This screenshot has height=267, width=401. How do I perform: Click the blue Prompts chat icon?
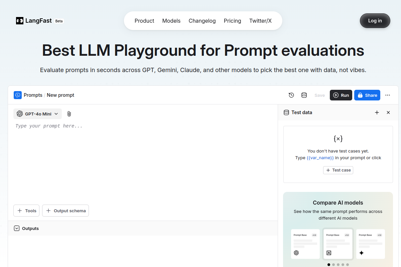18,95
